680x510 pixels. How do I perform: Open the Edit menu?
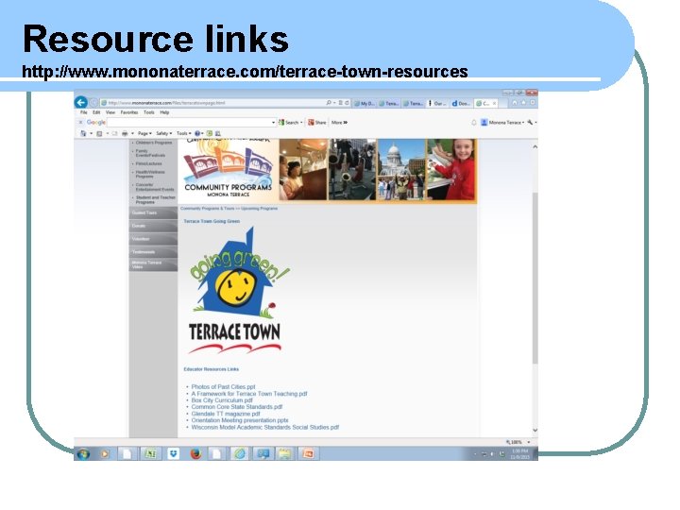(96, 112)
